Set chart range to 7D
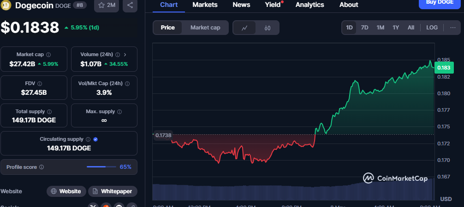The image size is (464, 207). point(364,28)
